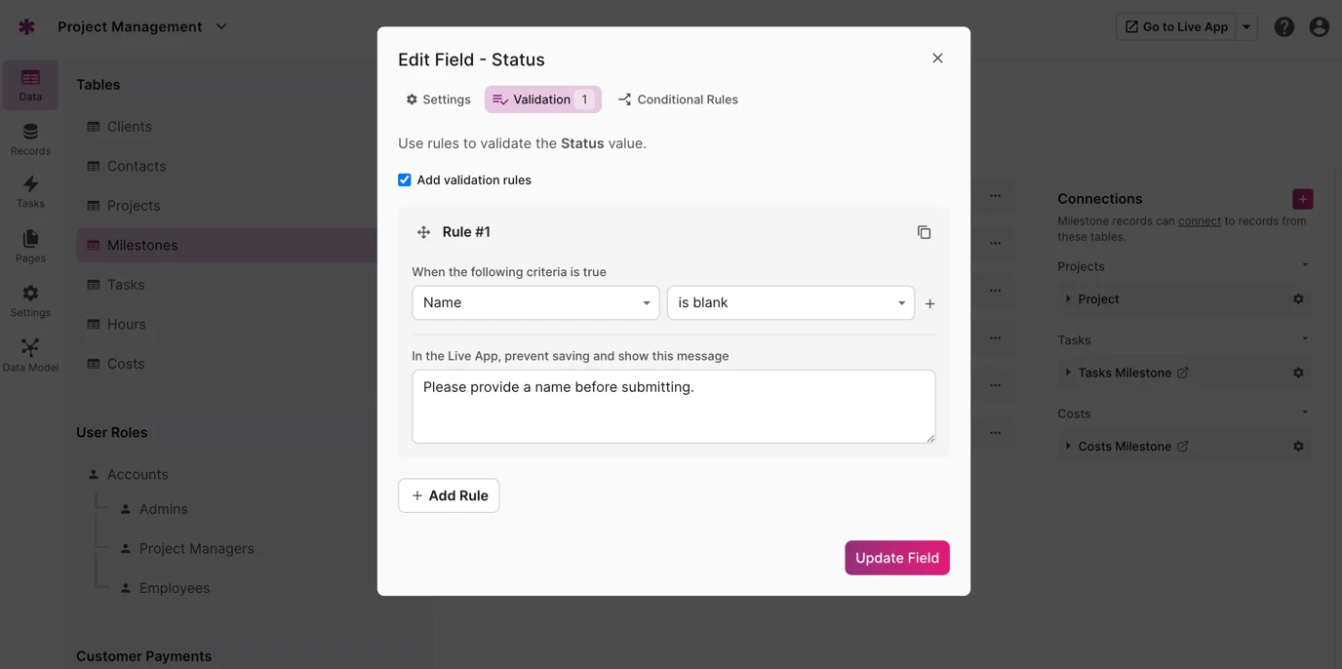Click the plus icon to add criteria
The image size is (1342, 669).
click(x=929, y=304)
